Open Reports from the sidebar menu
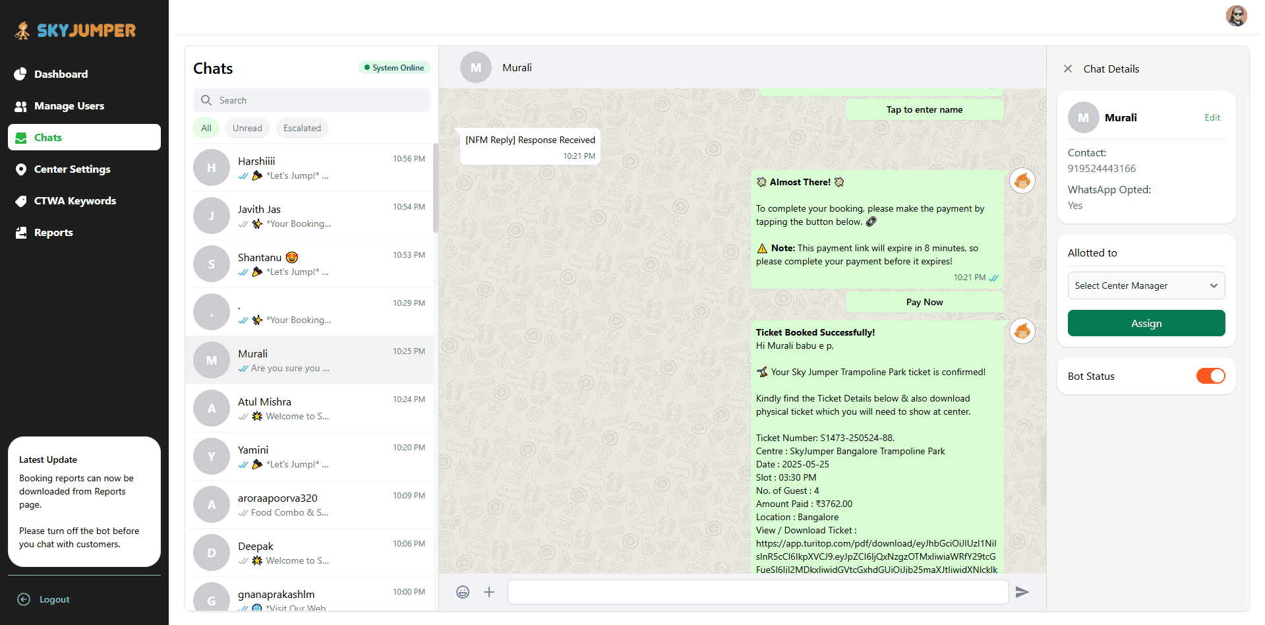 pos(22,232)
